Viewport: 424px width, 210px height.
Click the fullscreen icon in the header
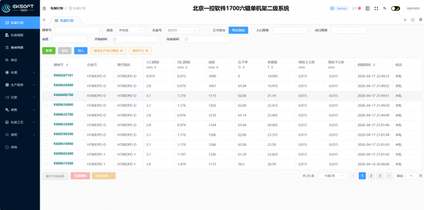coord(376,8)
